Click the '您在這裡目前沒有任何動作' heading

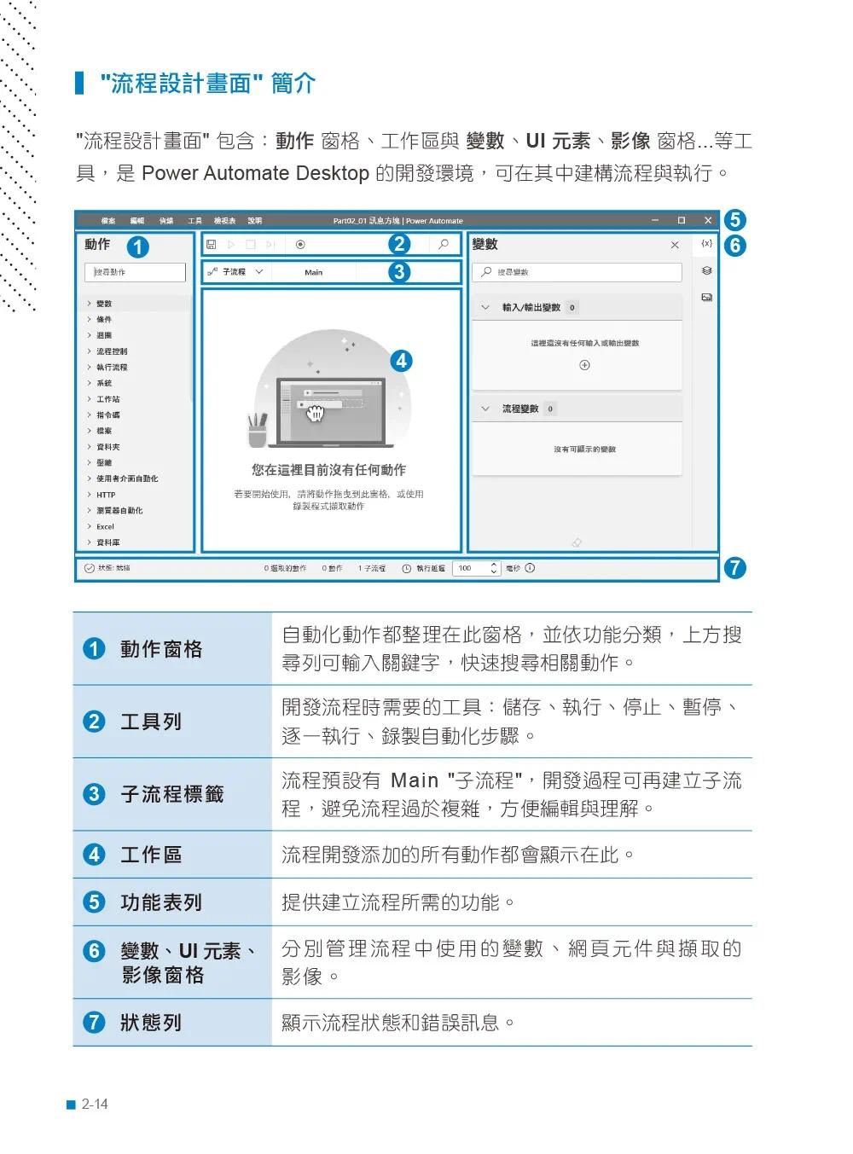click(328, 470)
